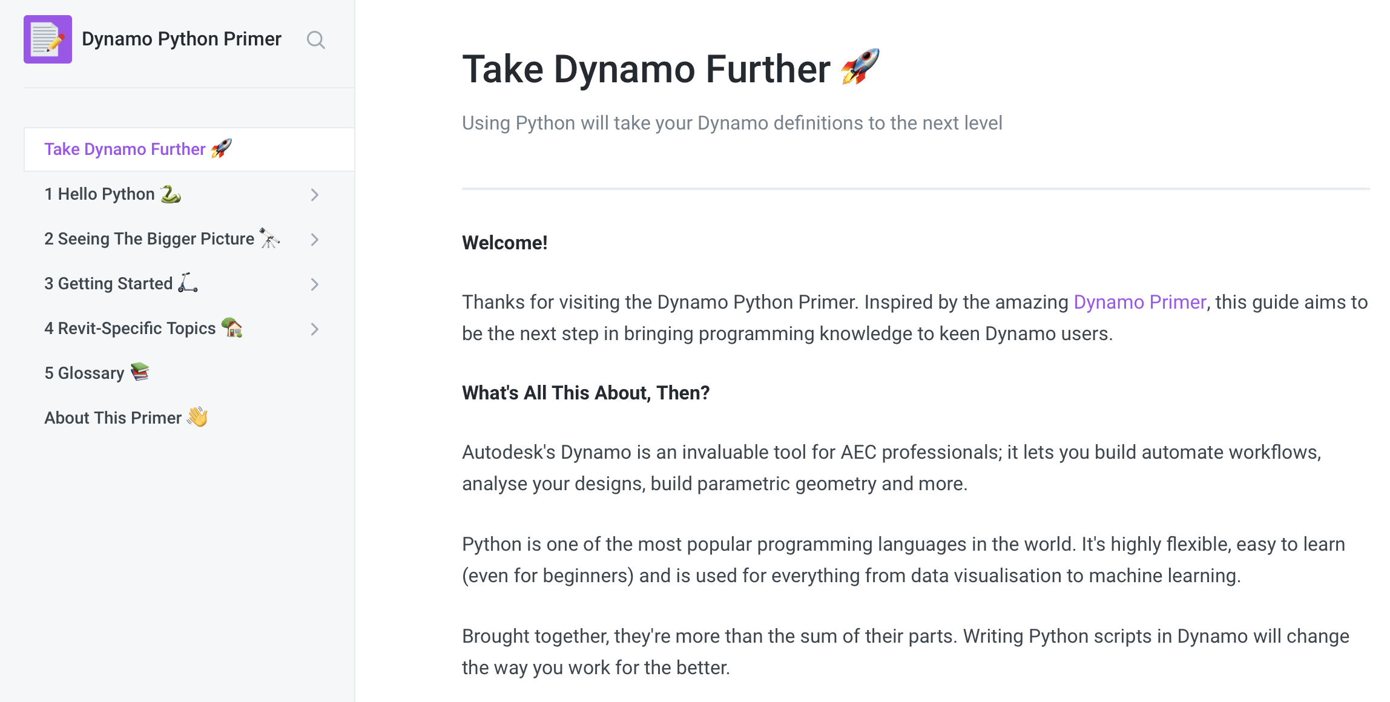Click the snake emoji beside Hello Python

coord(171,194)
